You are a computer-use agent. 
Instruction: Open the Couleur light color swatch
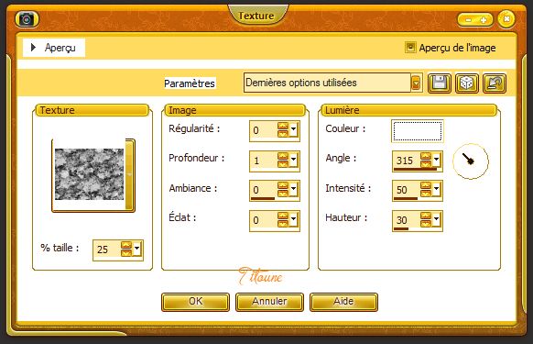pos(418,131)
